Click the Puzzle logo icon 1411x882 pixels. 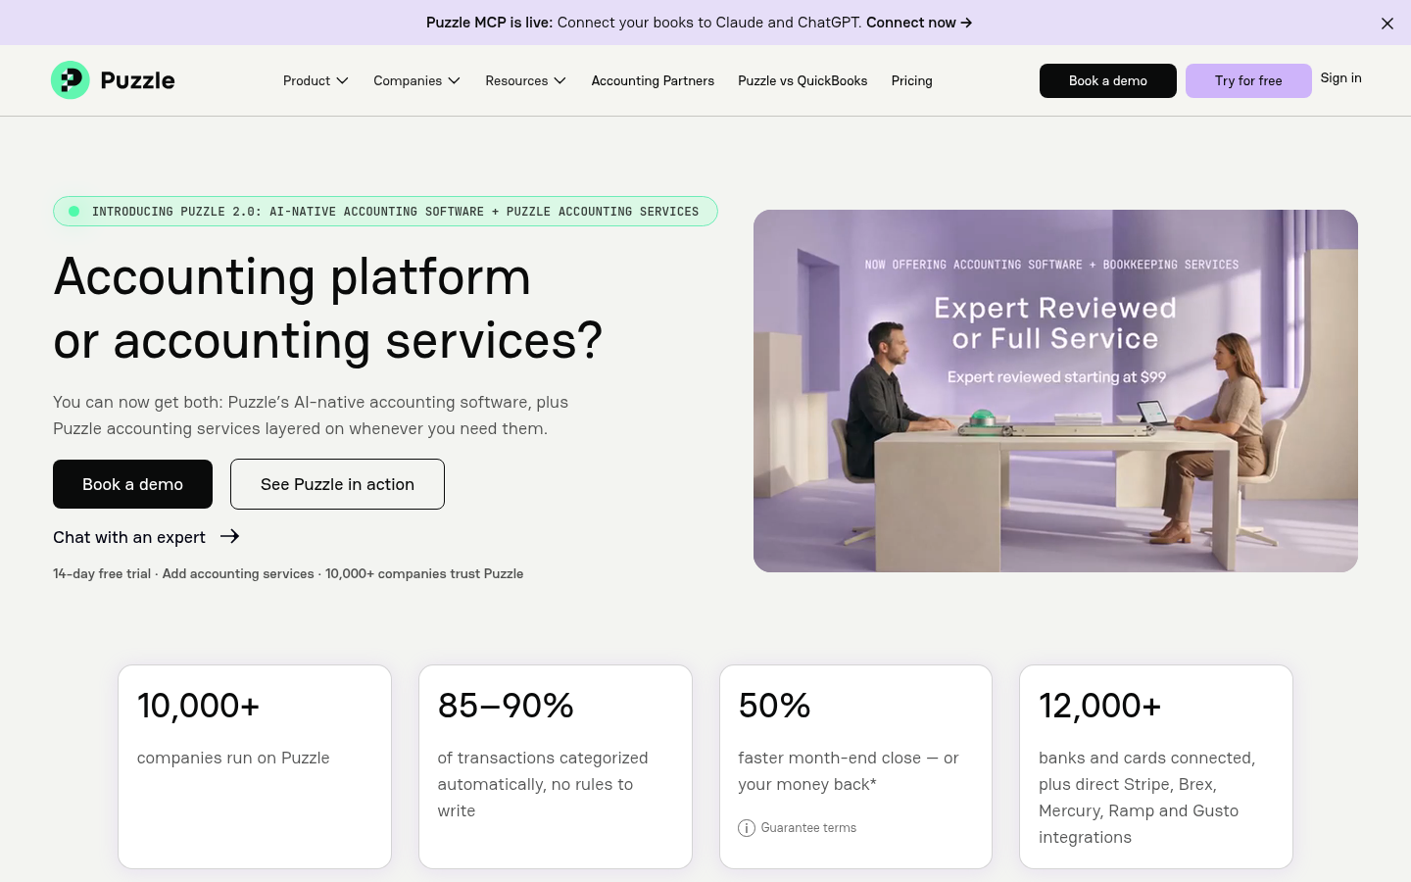pyautogui.click(x=71, y=80)
